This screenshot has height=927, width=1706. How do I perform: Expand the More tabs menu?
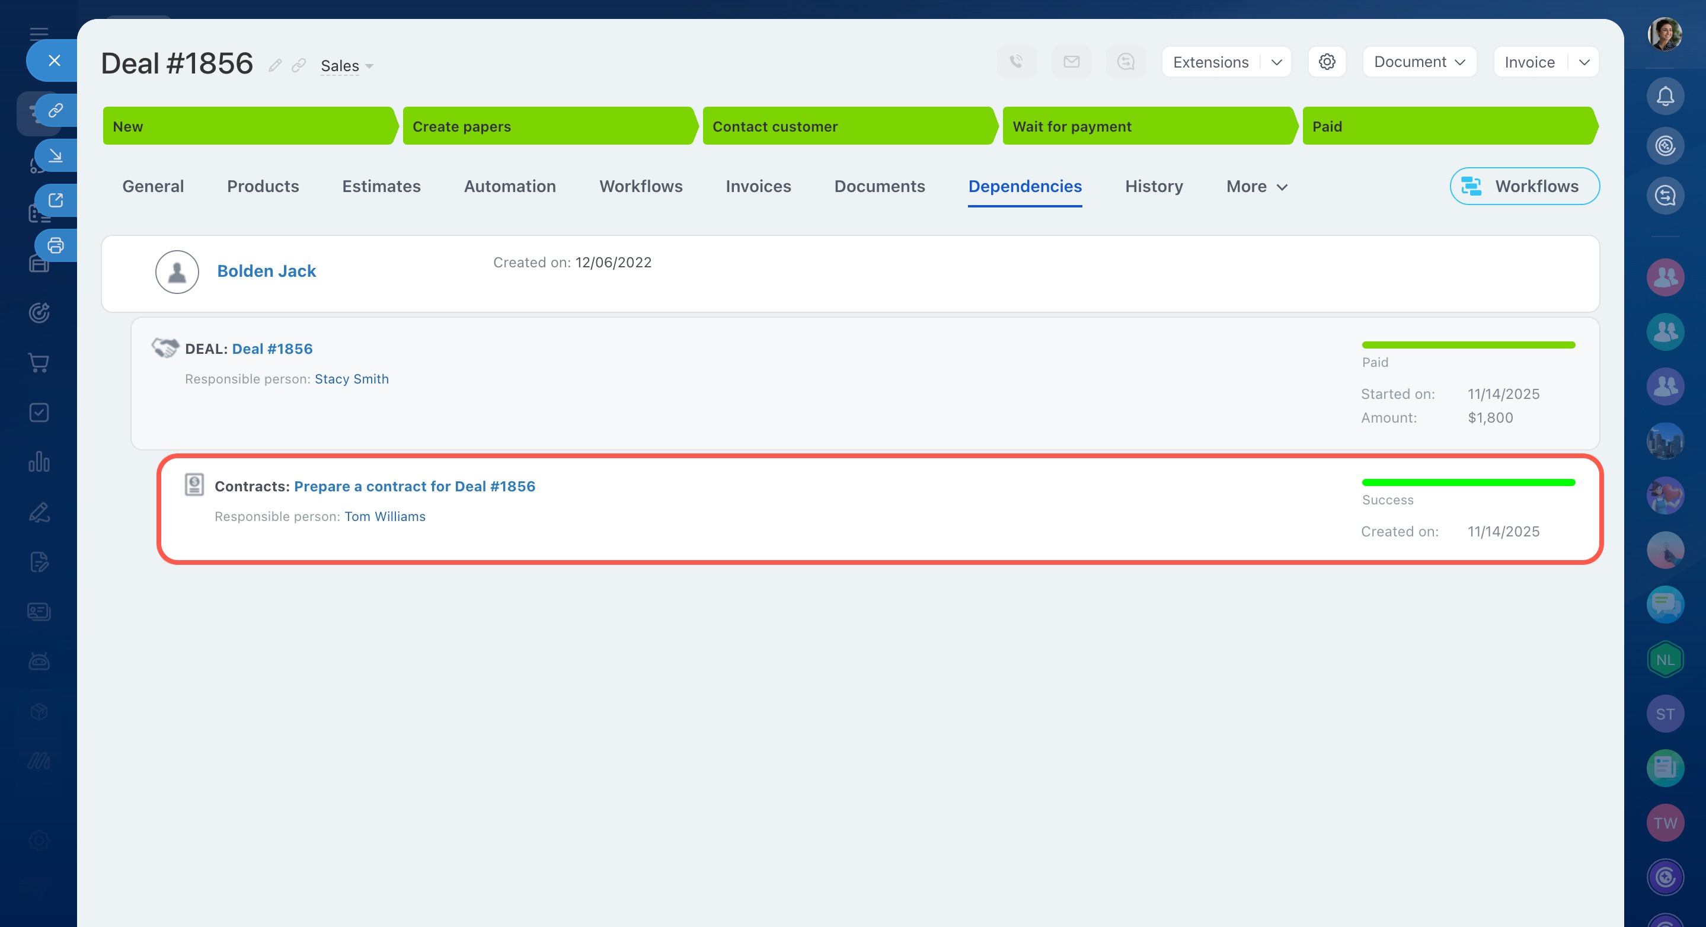coord(1256,187)
